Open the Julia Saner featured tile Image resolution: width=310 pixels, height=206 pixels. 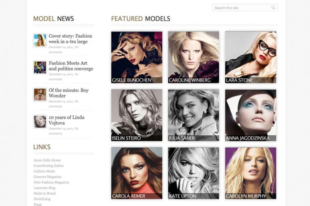coord(193,115)
